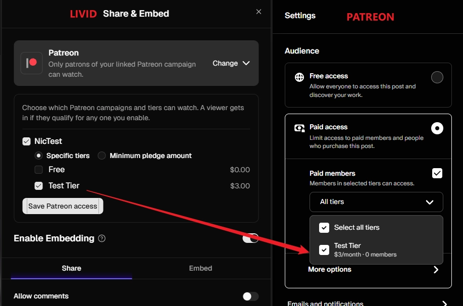Click 'Members in selected tiers can access.' text
Screen dimensions: 463x306
pyautogui.click(x=362, y=183)
